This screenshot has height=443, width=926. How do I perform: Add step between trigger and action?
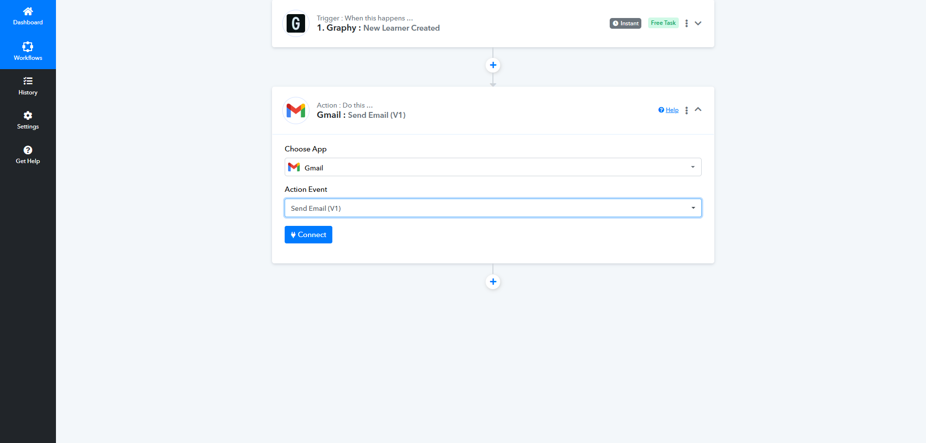(493, 65)
